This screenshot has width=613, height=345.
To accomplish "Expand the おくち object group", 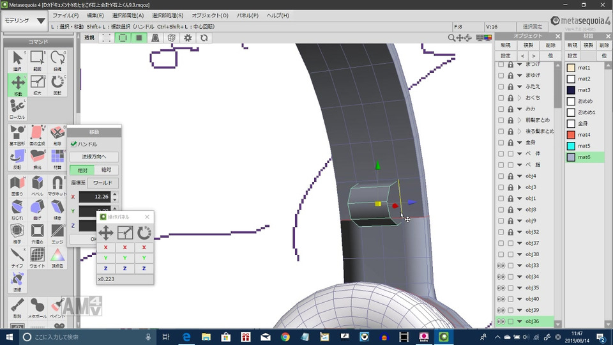I will (519, 98).
